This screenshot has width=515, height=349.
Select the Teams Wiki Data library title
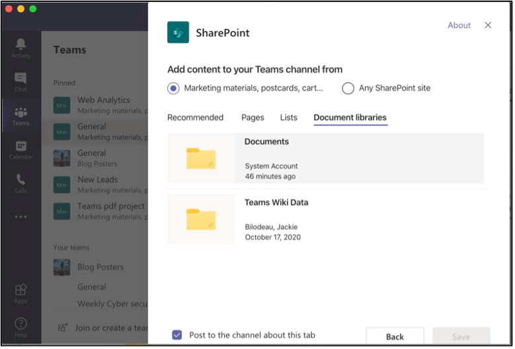click(276, 202)
